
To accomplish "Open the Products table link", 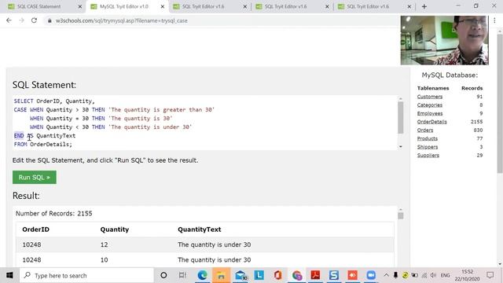I will click(428, 138).
